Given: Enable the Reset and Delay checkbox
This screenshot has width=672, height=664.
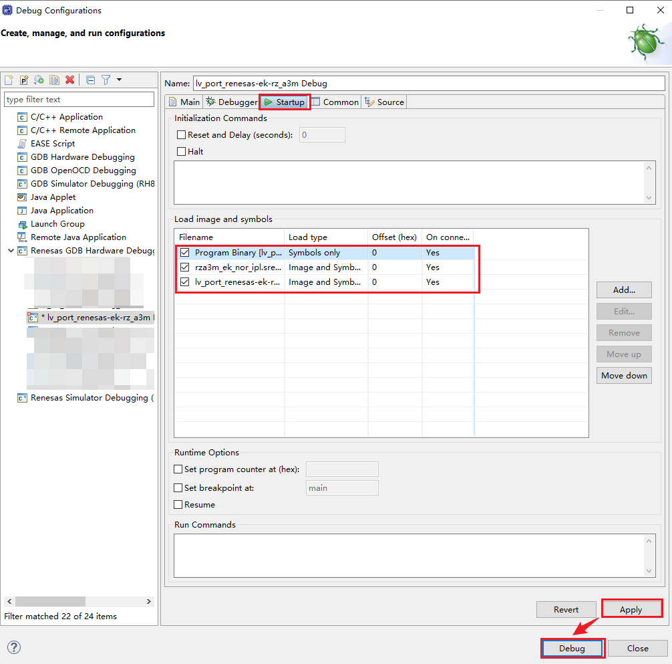Looking at the screenshot, I should (181, 135).
